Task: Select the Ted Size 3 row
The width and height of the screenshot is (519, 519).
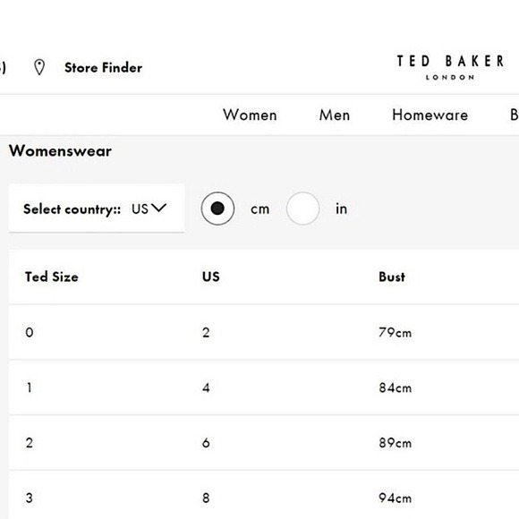Action: pos(264,495)
